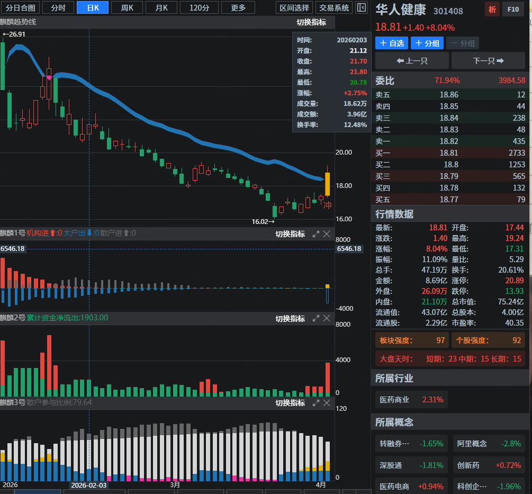
Task: Close the 麒麟2号 indicator panel
Action: (x=327, y=318)
